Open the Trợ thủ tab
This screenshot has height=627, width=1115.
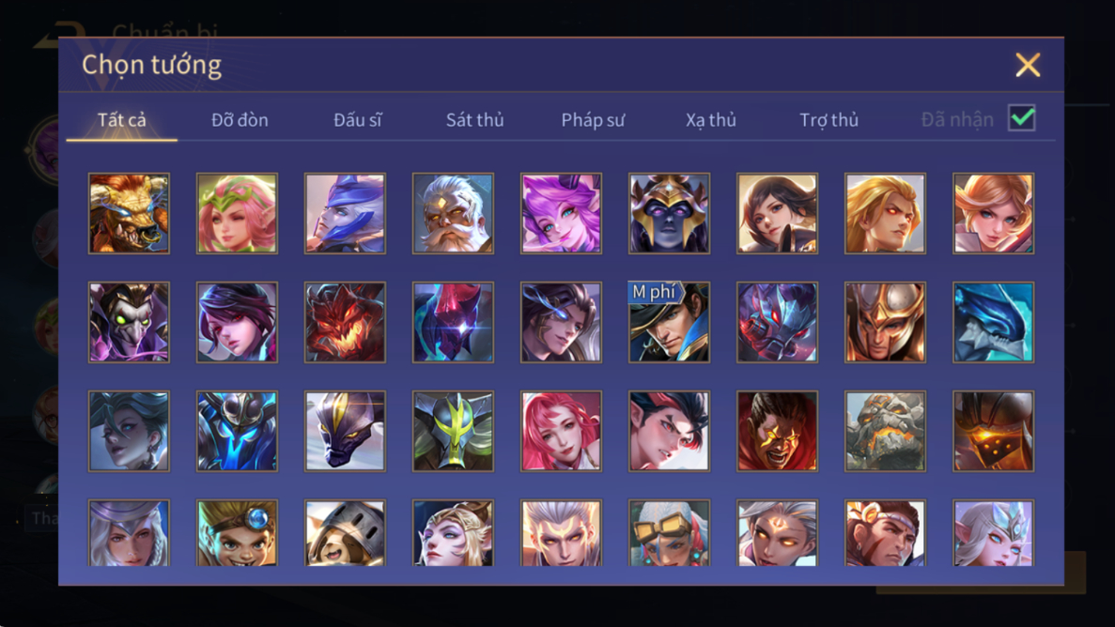[829, 120]
